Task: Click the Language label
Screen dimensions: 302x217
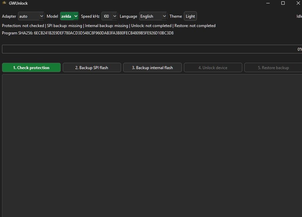Action: tap(128, 16)
